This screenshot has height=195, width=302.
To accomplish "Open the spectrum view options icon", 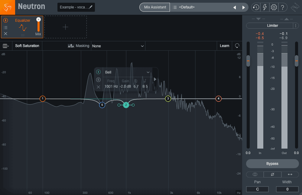I will [x=6, y=46].
